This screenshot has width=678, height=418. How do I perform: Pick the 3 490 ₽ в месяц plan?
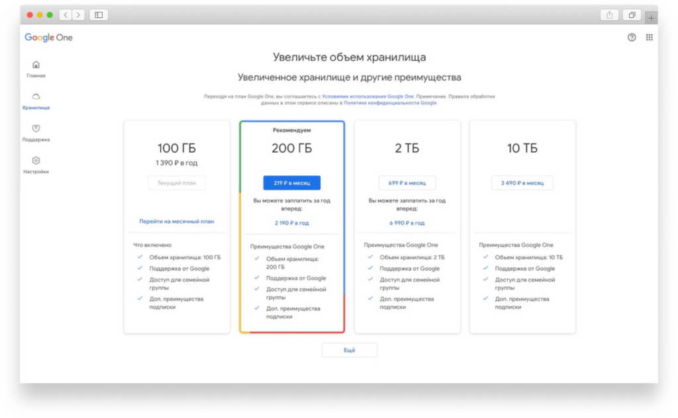click(522, 183)
